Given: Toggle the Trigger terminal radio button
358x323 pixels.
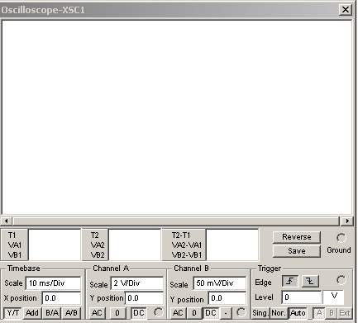Looking at the screenshot, I should (x=341, y=280).
